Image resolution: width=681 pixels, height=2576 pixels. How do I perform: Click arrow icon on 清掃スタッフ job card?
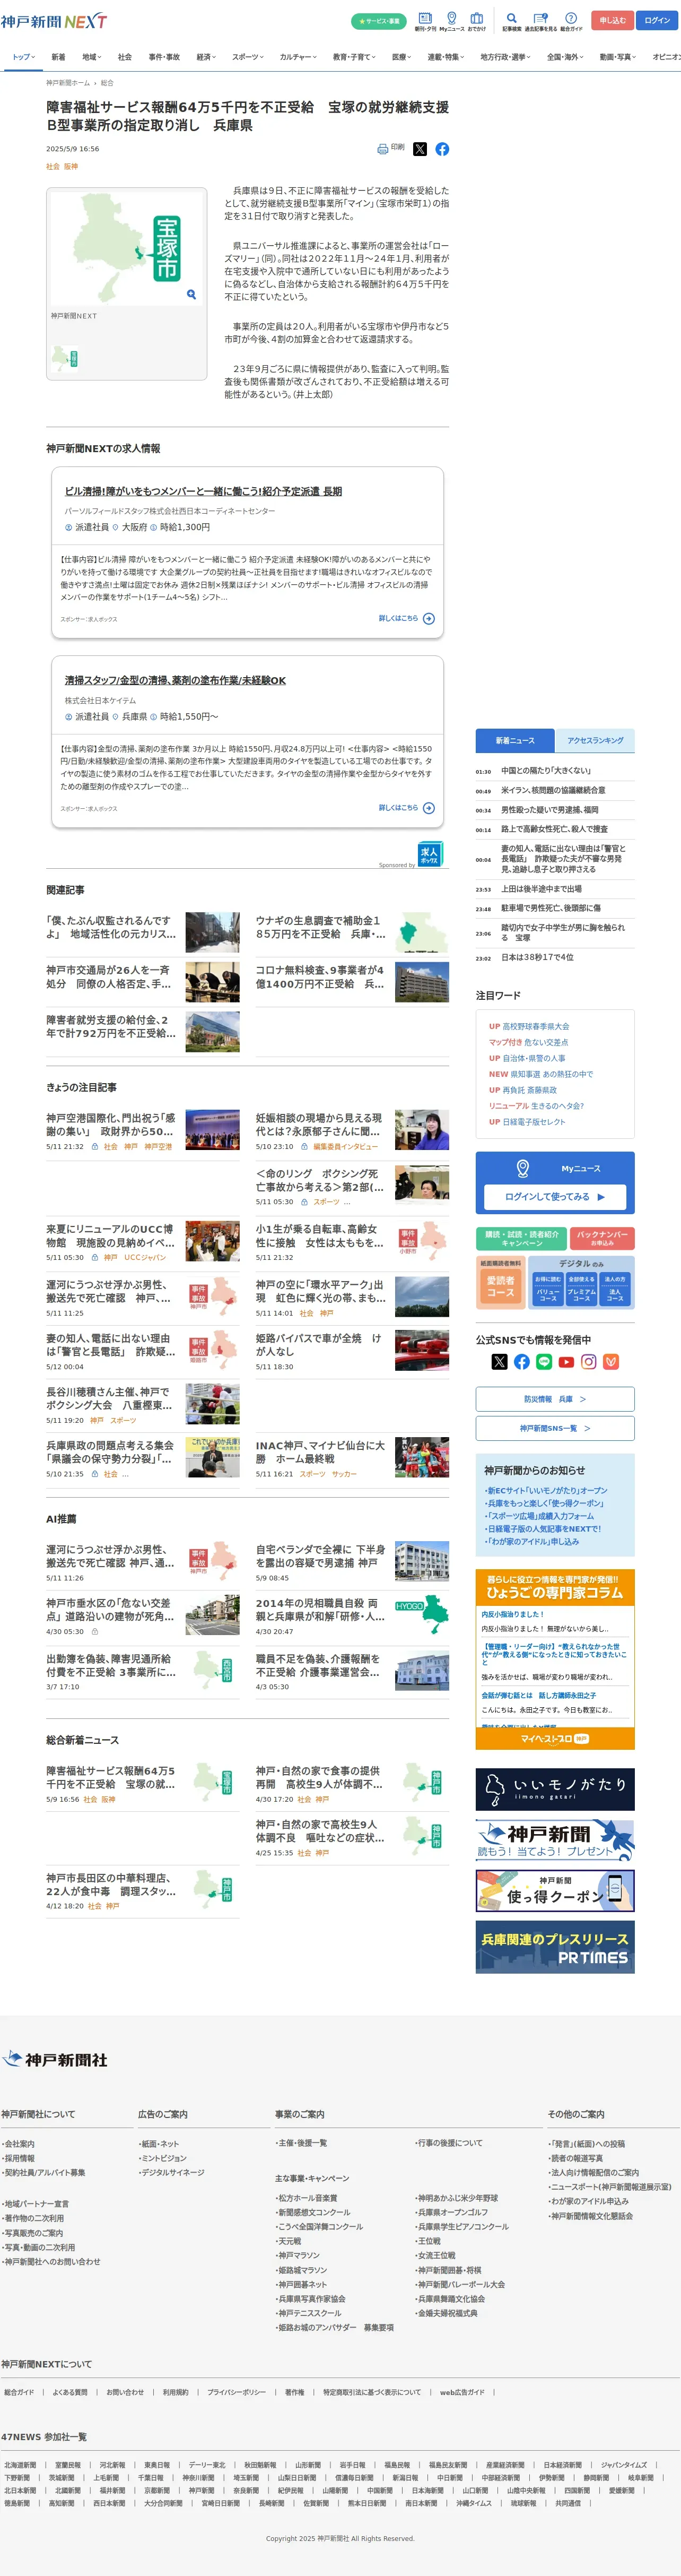(429, 808)
